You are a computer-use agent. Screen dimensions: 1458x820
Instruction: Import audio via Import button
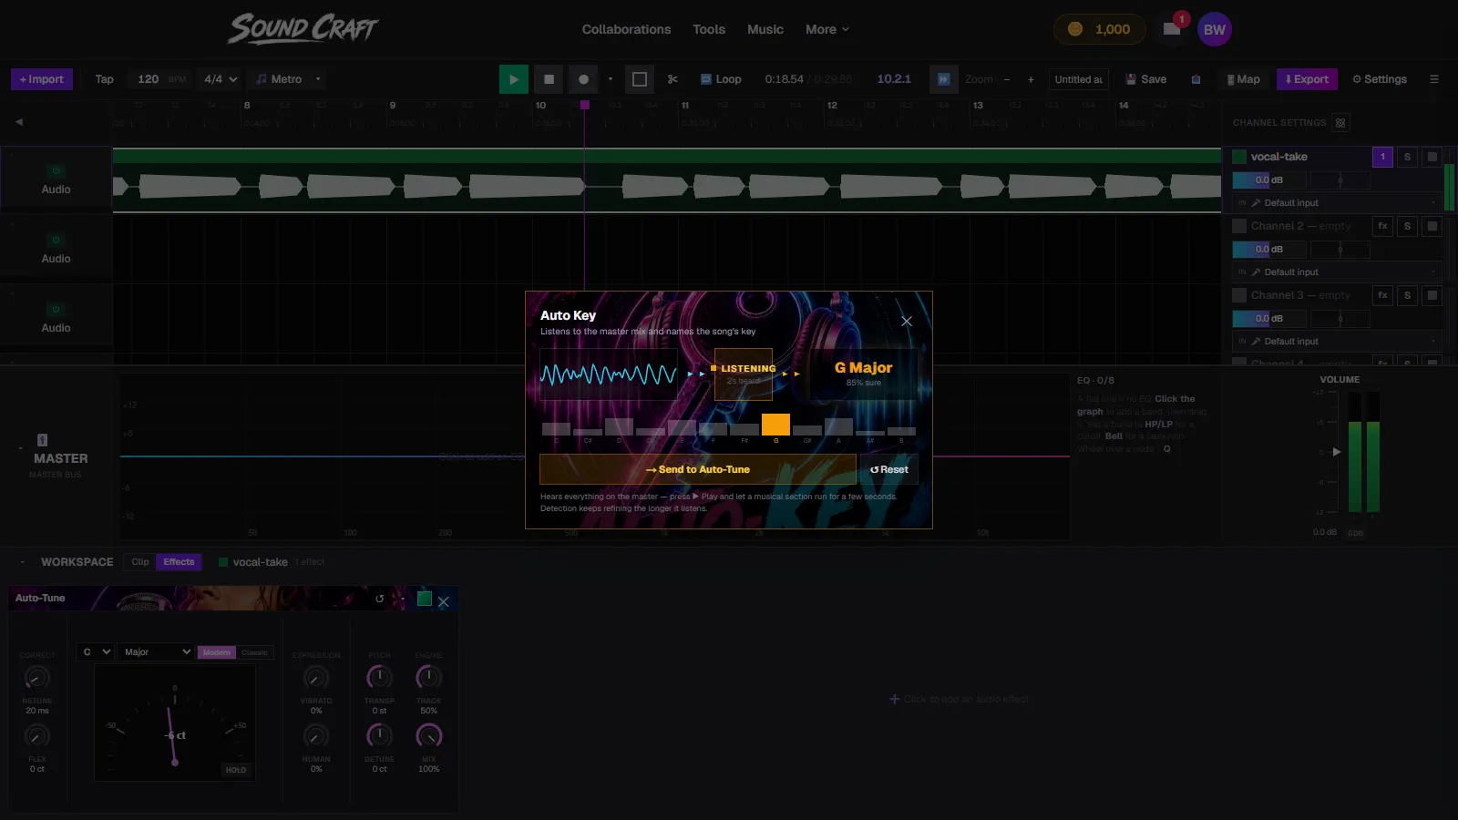tap(42, 79)
